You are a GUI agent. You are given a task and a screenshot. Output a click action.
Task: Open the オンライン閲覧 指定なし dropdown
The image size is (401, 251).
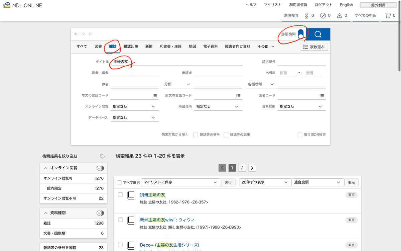click(x=134, y=106)
